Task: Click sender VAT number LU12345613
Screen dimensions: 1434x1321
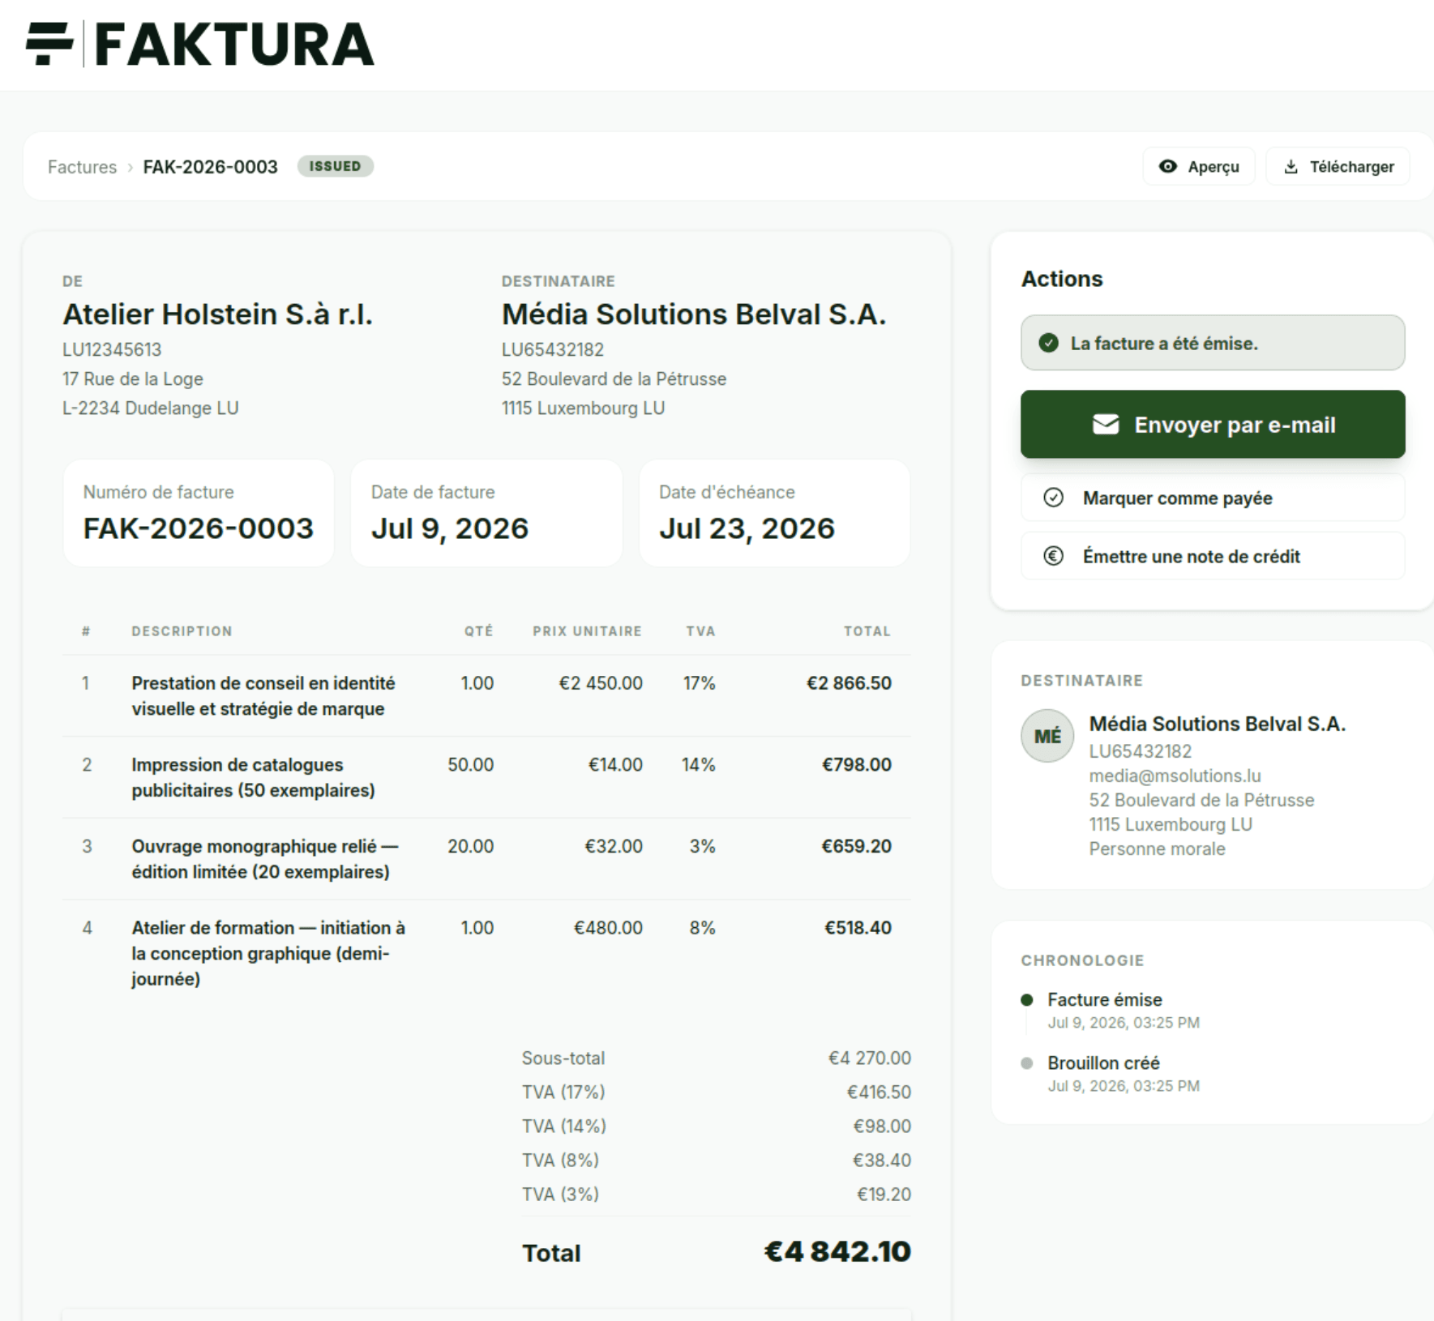Action: click(112, 349)
